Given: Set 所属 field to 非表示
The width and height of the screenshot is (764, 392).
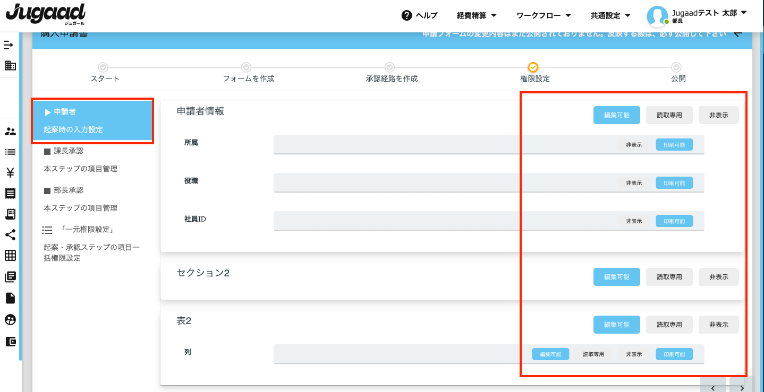Looking at the screenshot, I should 634,145.
